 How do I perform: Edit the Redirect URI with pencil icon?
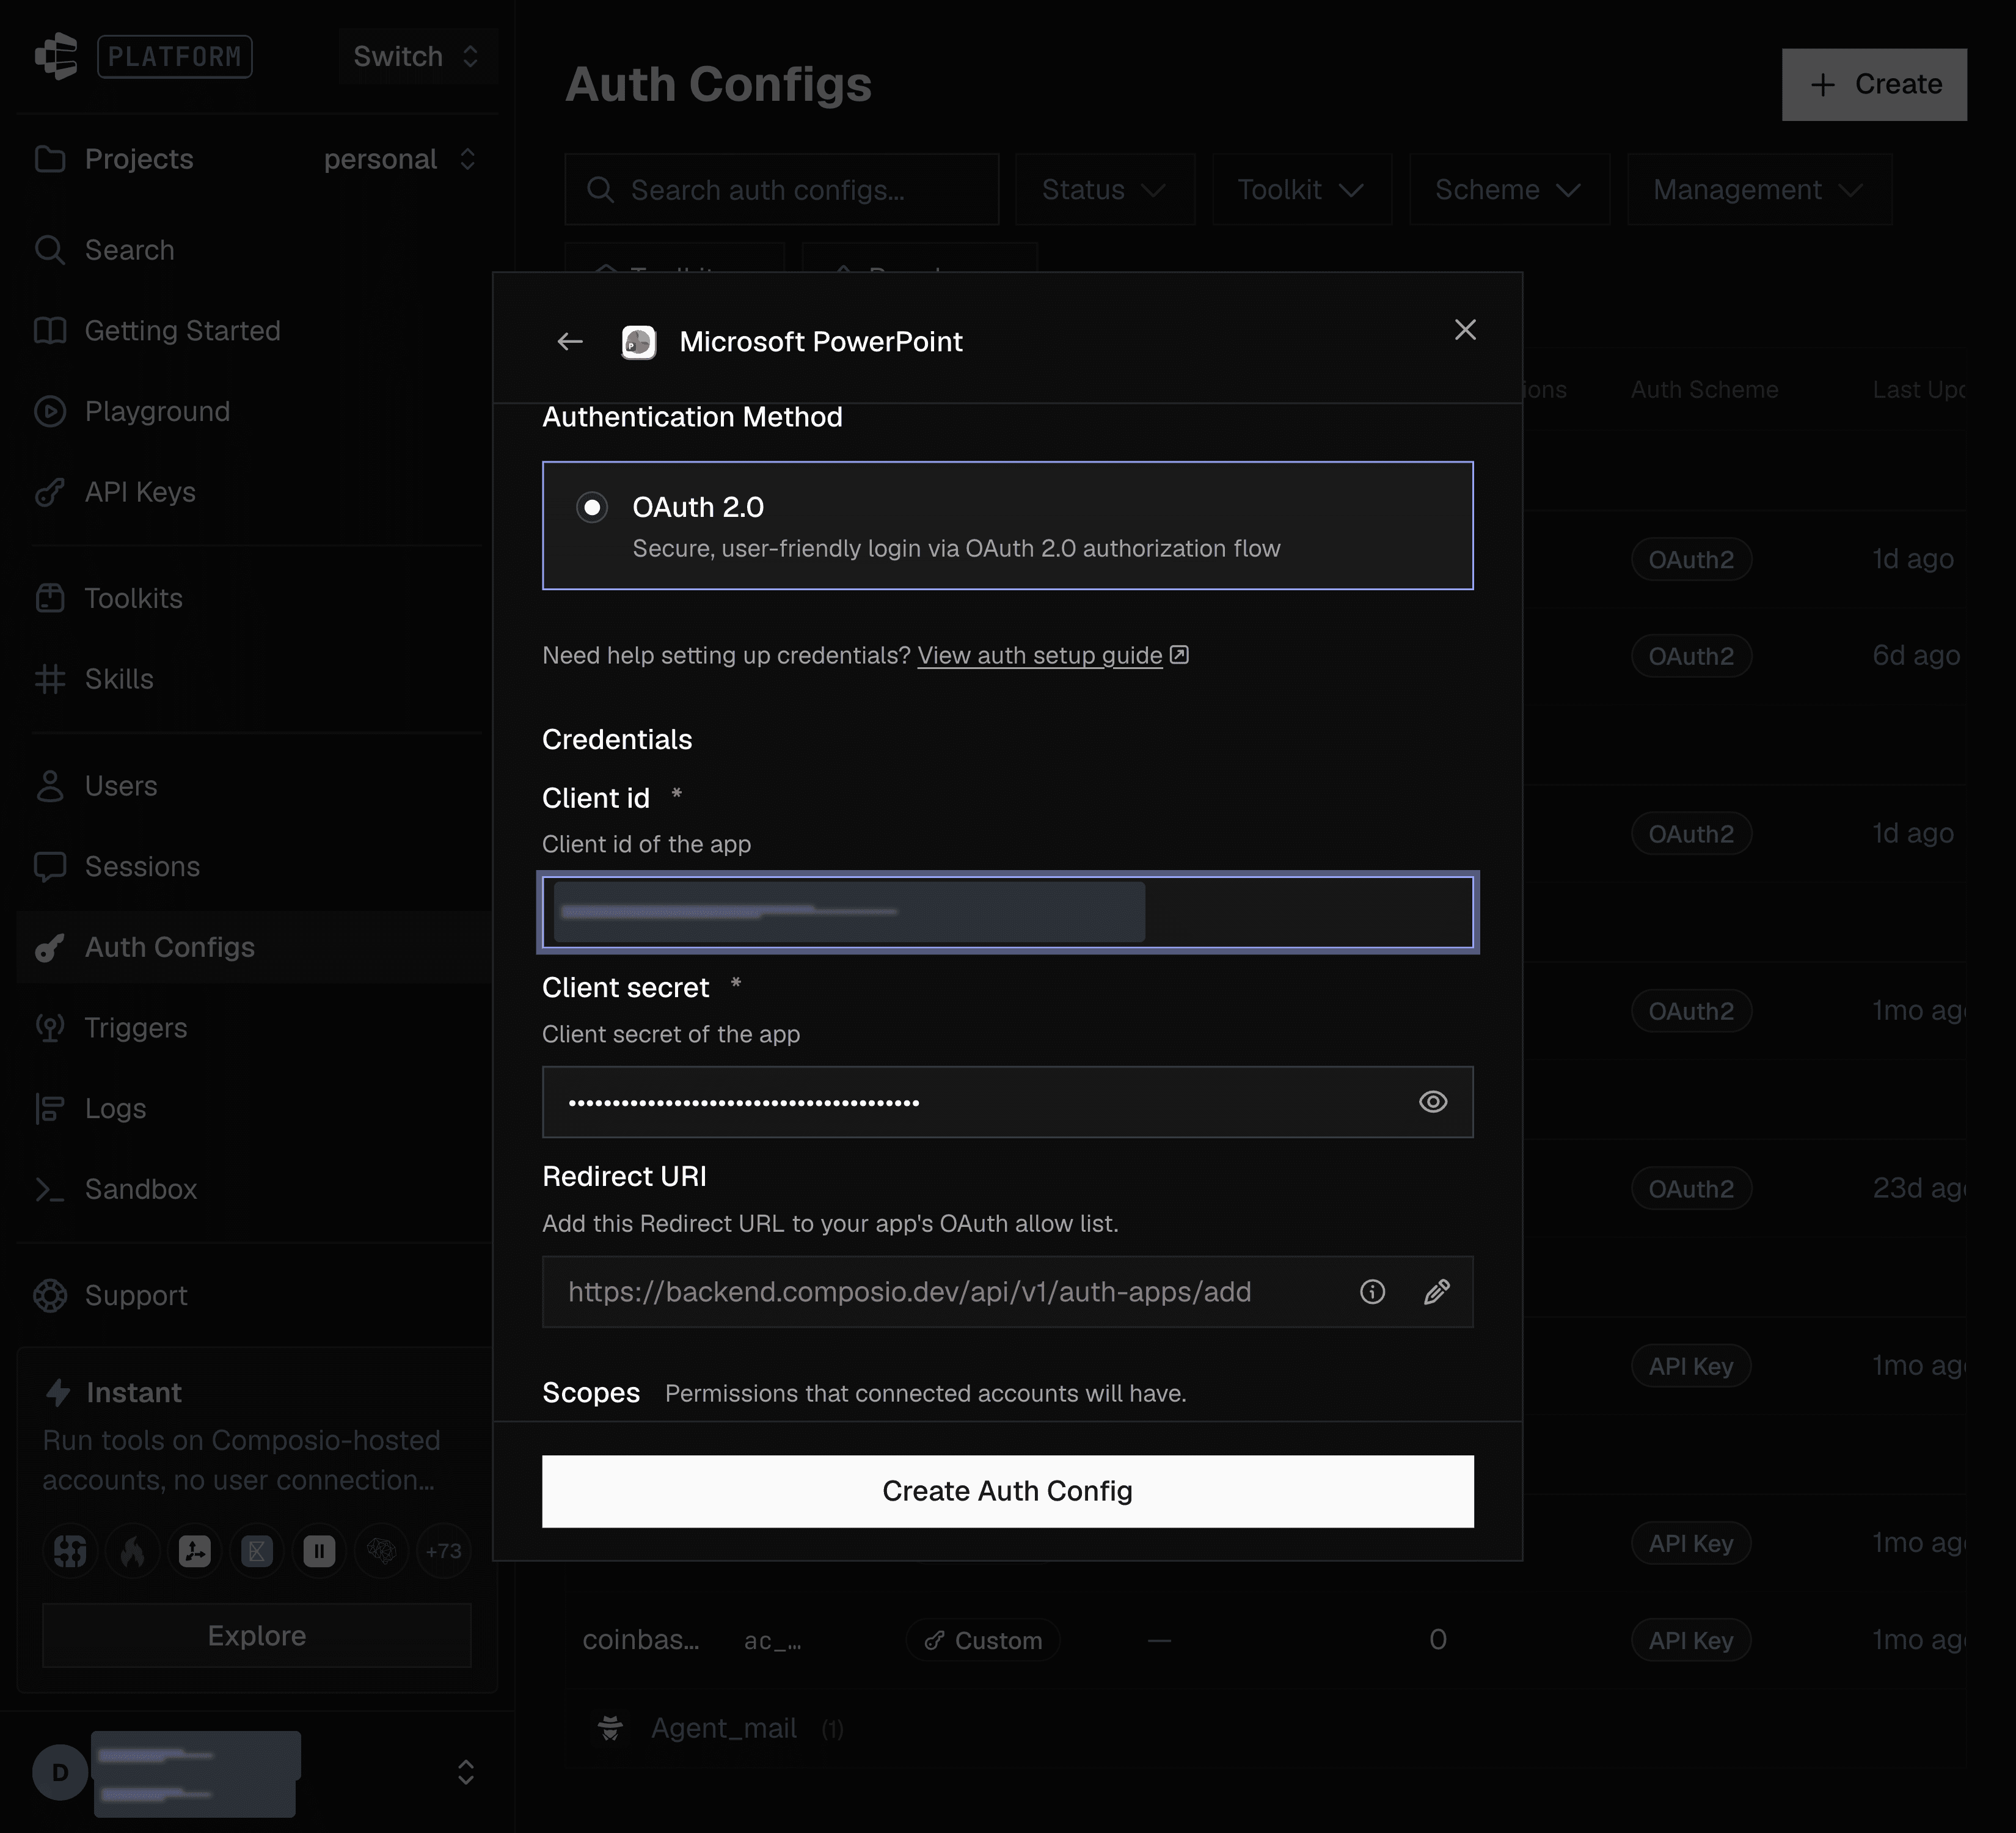click(x=1437, y=1292)
